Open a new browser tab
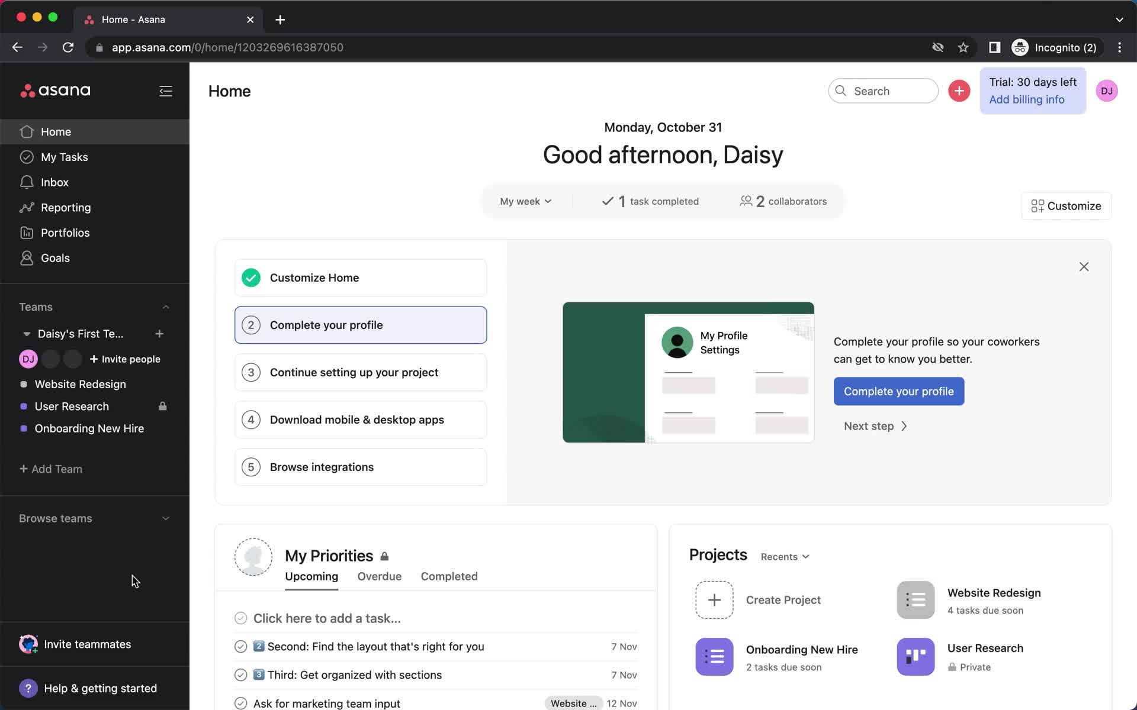Image resolution: width=1137 pixels, height=710 pixels. tap(280, 20)
